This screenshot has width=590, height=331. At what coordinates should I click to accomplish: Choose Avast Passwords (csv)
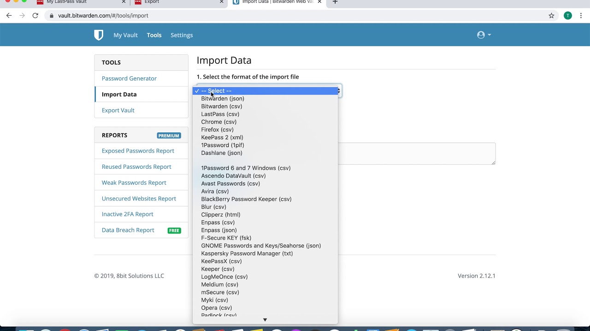pos(265,183)
